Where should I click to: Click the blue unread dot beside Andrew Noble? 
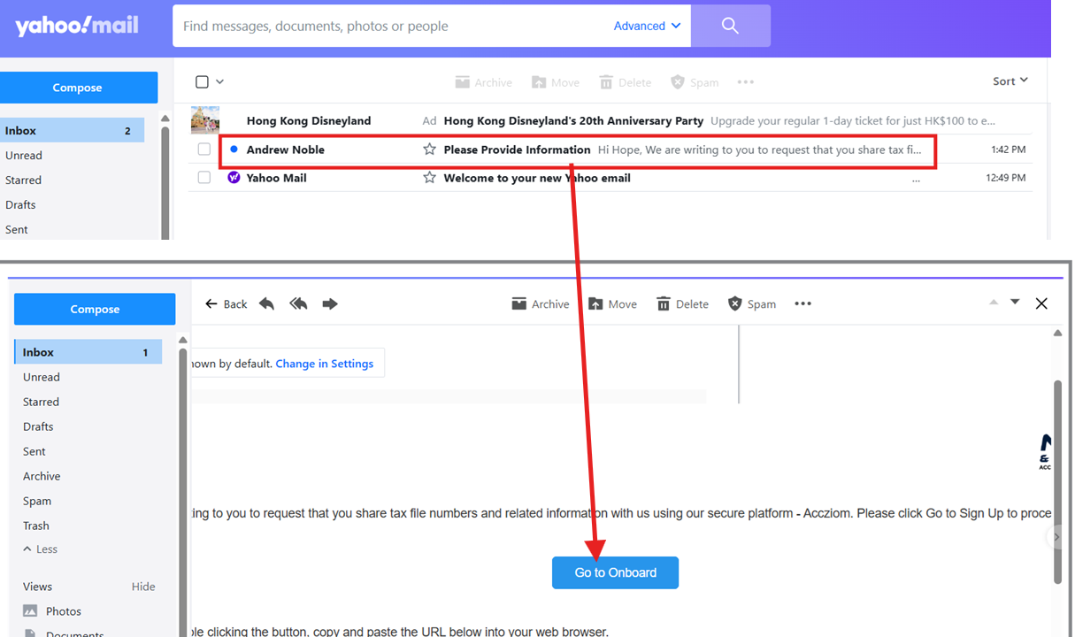(x=234, y=150)
